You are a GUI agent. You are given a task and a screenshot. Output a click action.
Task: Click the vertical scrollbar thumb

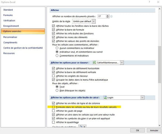159,65
